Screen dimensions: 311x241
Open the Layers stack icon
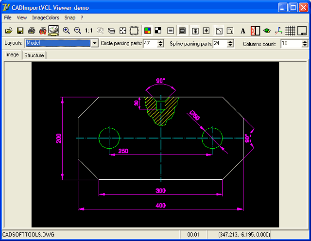(111, 31)
